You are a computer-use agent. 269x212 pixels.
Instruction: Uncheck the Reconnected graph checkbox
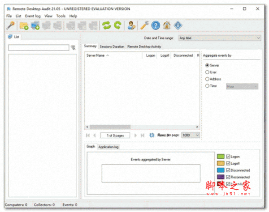(228, 177)
